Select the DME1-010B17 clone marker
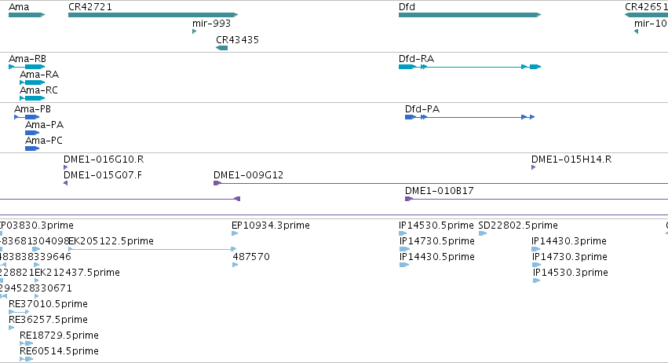This screenshot has width=668, height=363. pos(409,199)
